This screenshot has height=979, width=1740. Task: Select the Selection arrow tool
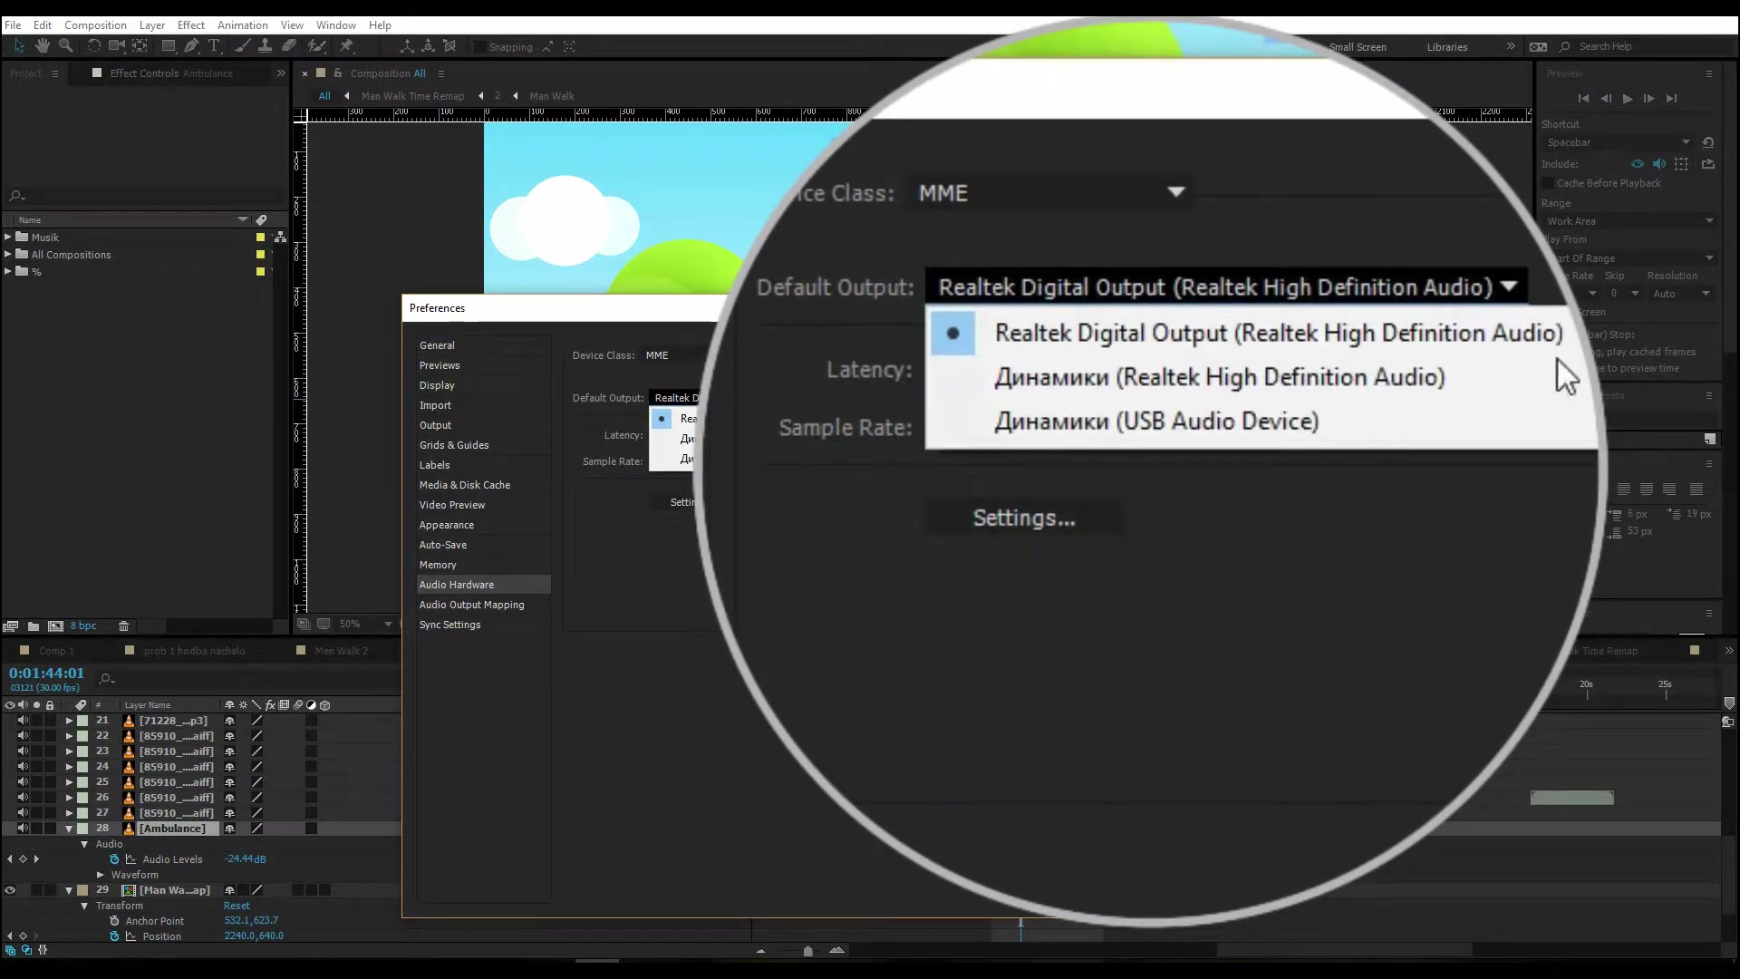(19, 46)
